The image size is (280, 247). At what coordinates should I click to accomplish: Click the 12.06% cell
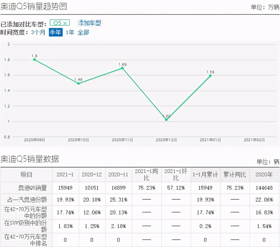[x=92, y=213]
